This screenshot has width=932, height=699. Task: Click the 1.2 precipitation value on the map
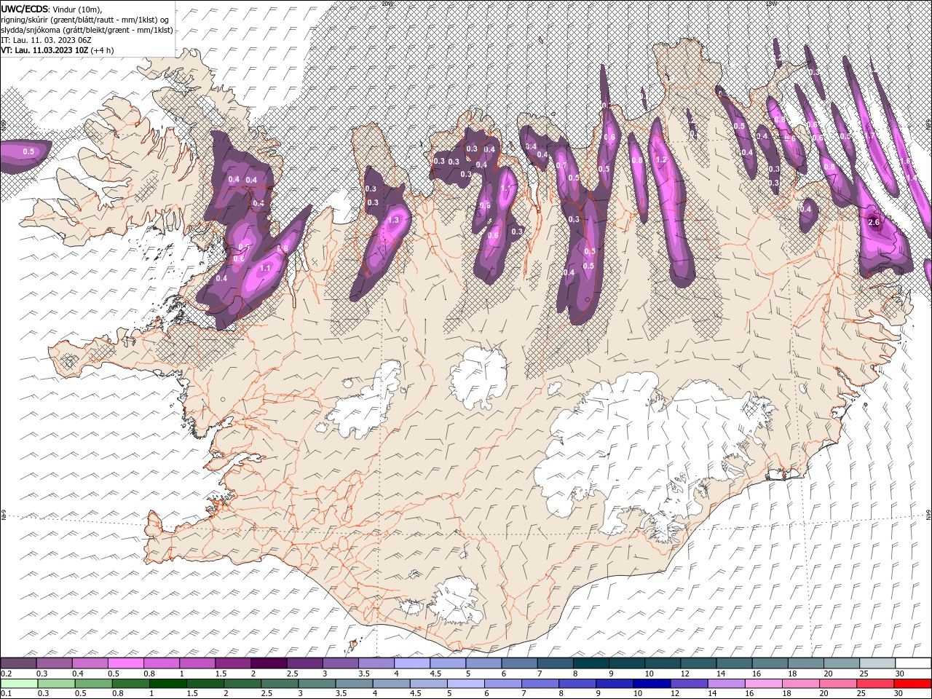[661, 159]
